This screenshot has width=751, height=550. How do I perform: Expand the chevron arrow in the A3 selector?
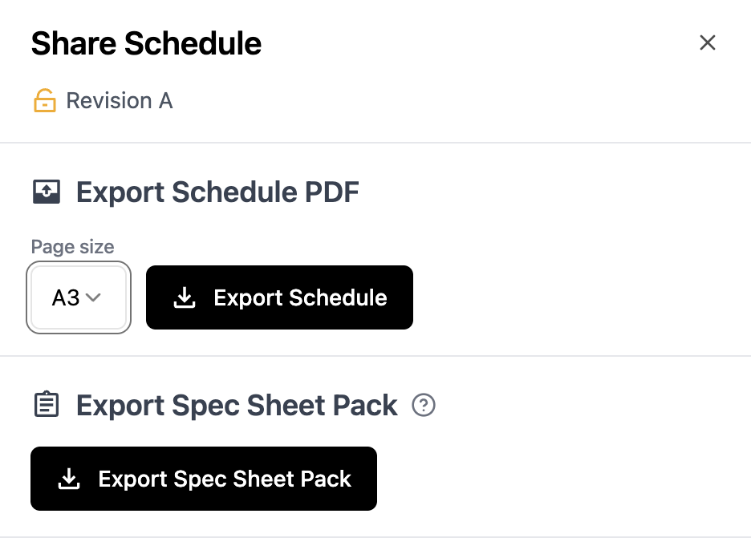93,298
